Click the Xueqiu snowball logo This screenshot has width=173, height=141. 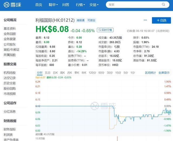pos(12,5)
